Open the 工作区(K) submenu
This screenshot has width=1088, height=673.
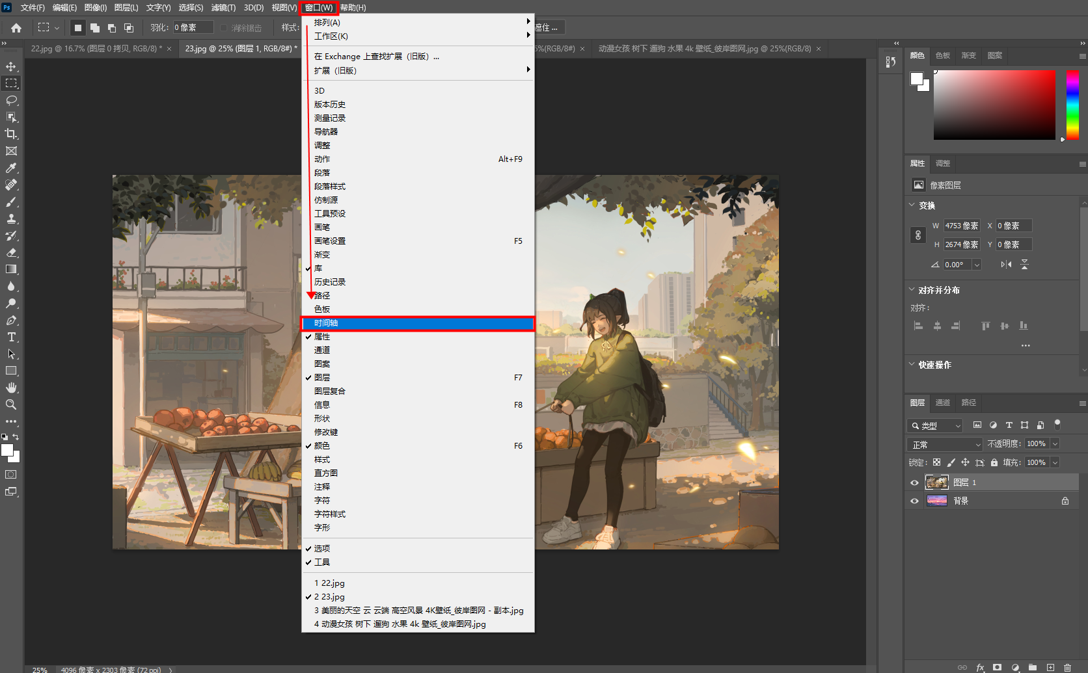coord(418,36)
